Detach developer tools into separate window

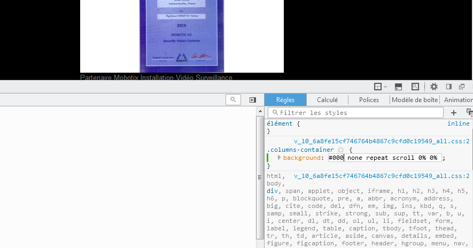click(x=462, y=87)
